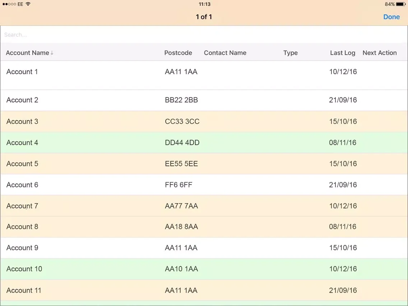Tap the battery icon in status bar
Image resolution: width=408 pixels, height=306 pixels.
click(x=401, y=4)
